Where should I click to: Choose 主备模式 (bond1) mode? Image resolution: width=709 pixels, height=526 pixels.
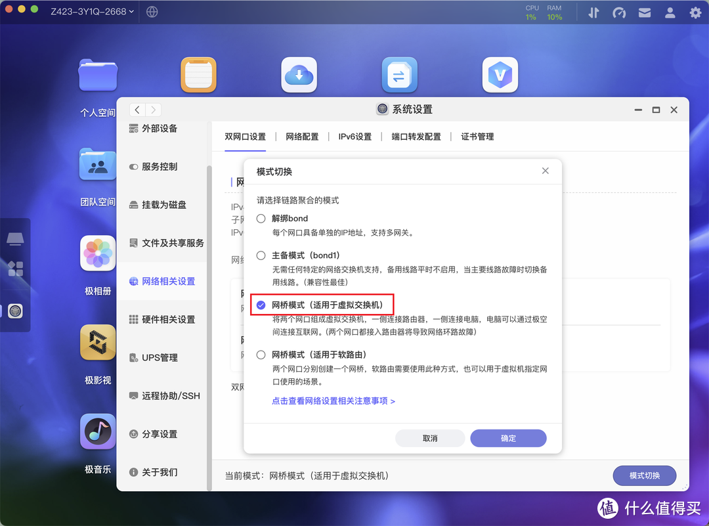(261, 255)
